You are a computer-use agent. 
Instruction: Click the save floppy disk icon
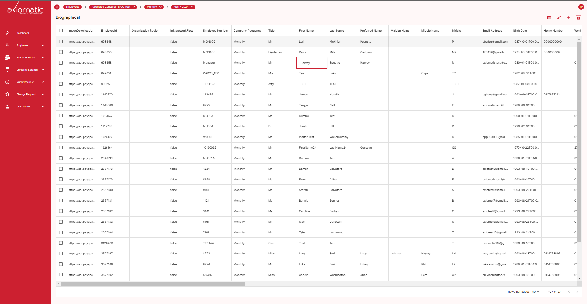point(549,17)
